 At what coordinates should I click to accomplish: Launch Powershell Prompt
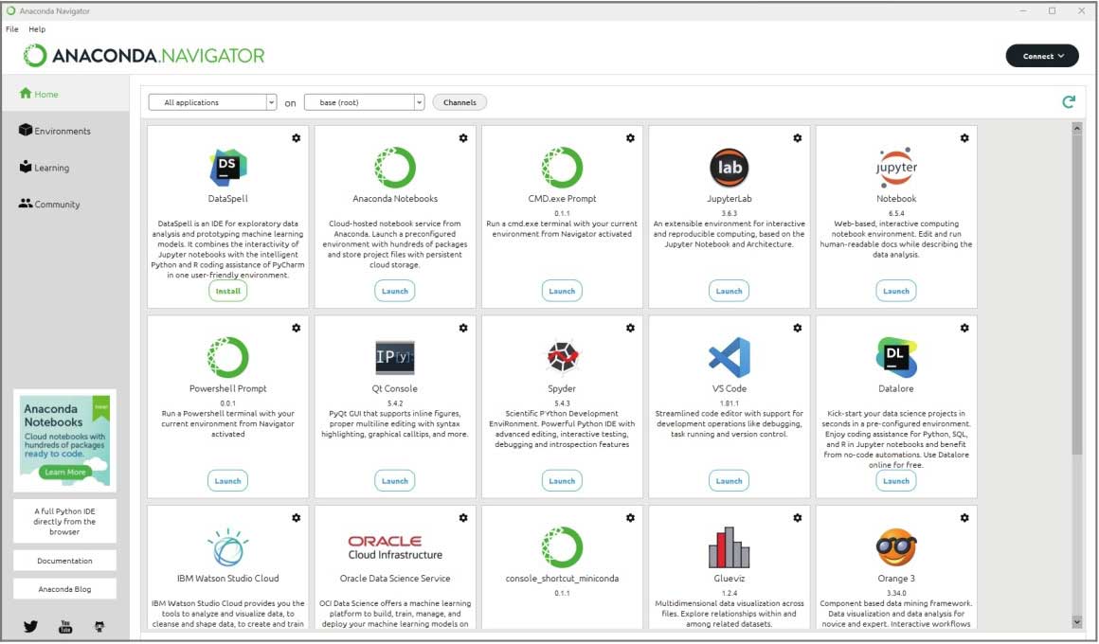coord(227,481)
